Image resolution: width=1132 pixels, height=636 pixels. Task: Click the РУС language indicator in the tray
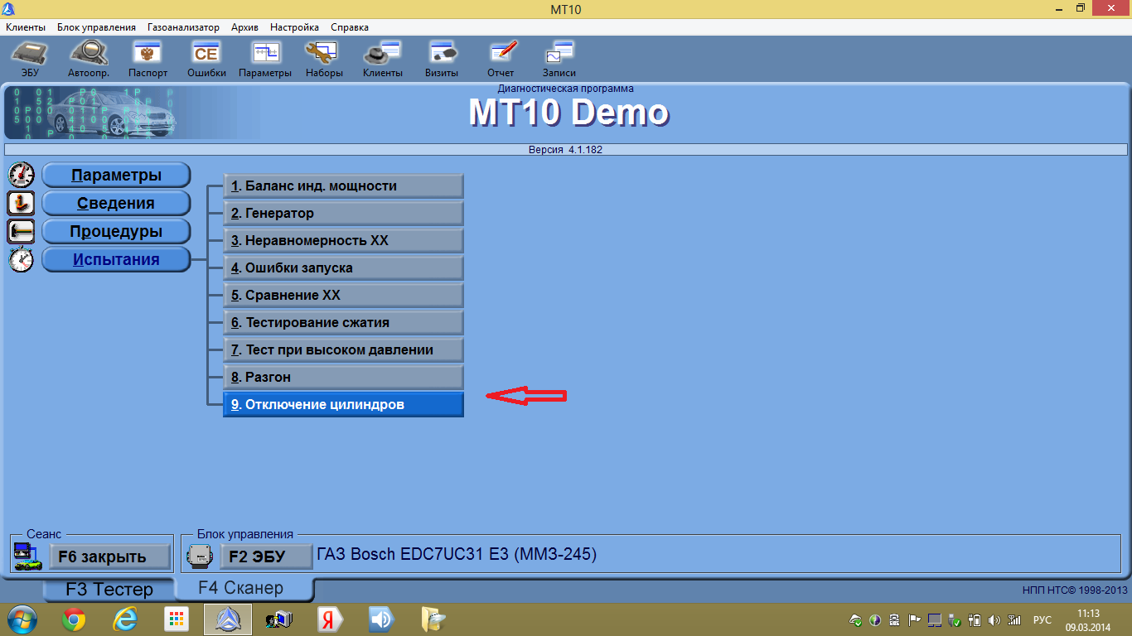click(x=1043, y=619)
